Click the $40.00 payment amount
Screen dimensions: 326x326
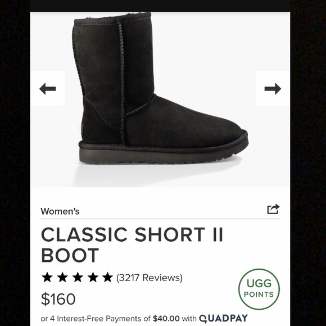(x=166, y=318)
